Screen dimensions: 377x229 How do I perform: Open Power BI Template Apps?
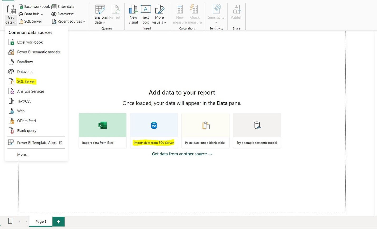coord(36,143)
